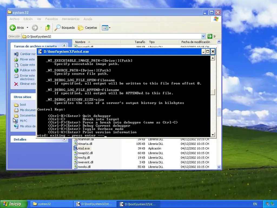Viewport: 277px width, 208px height.
Task: Go up one folder level icon
Action: [48, 28]
